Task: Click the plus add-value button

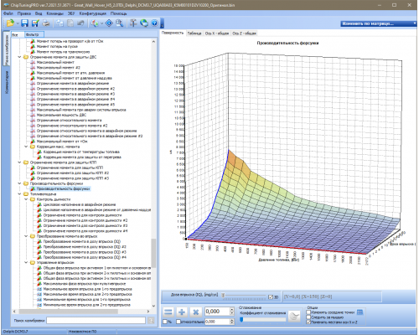Action: (x=182, y=312)
